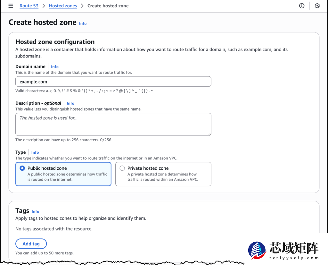Focus the Description text area
This screenshot has height=265, width=328.
113,124
